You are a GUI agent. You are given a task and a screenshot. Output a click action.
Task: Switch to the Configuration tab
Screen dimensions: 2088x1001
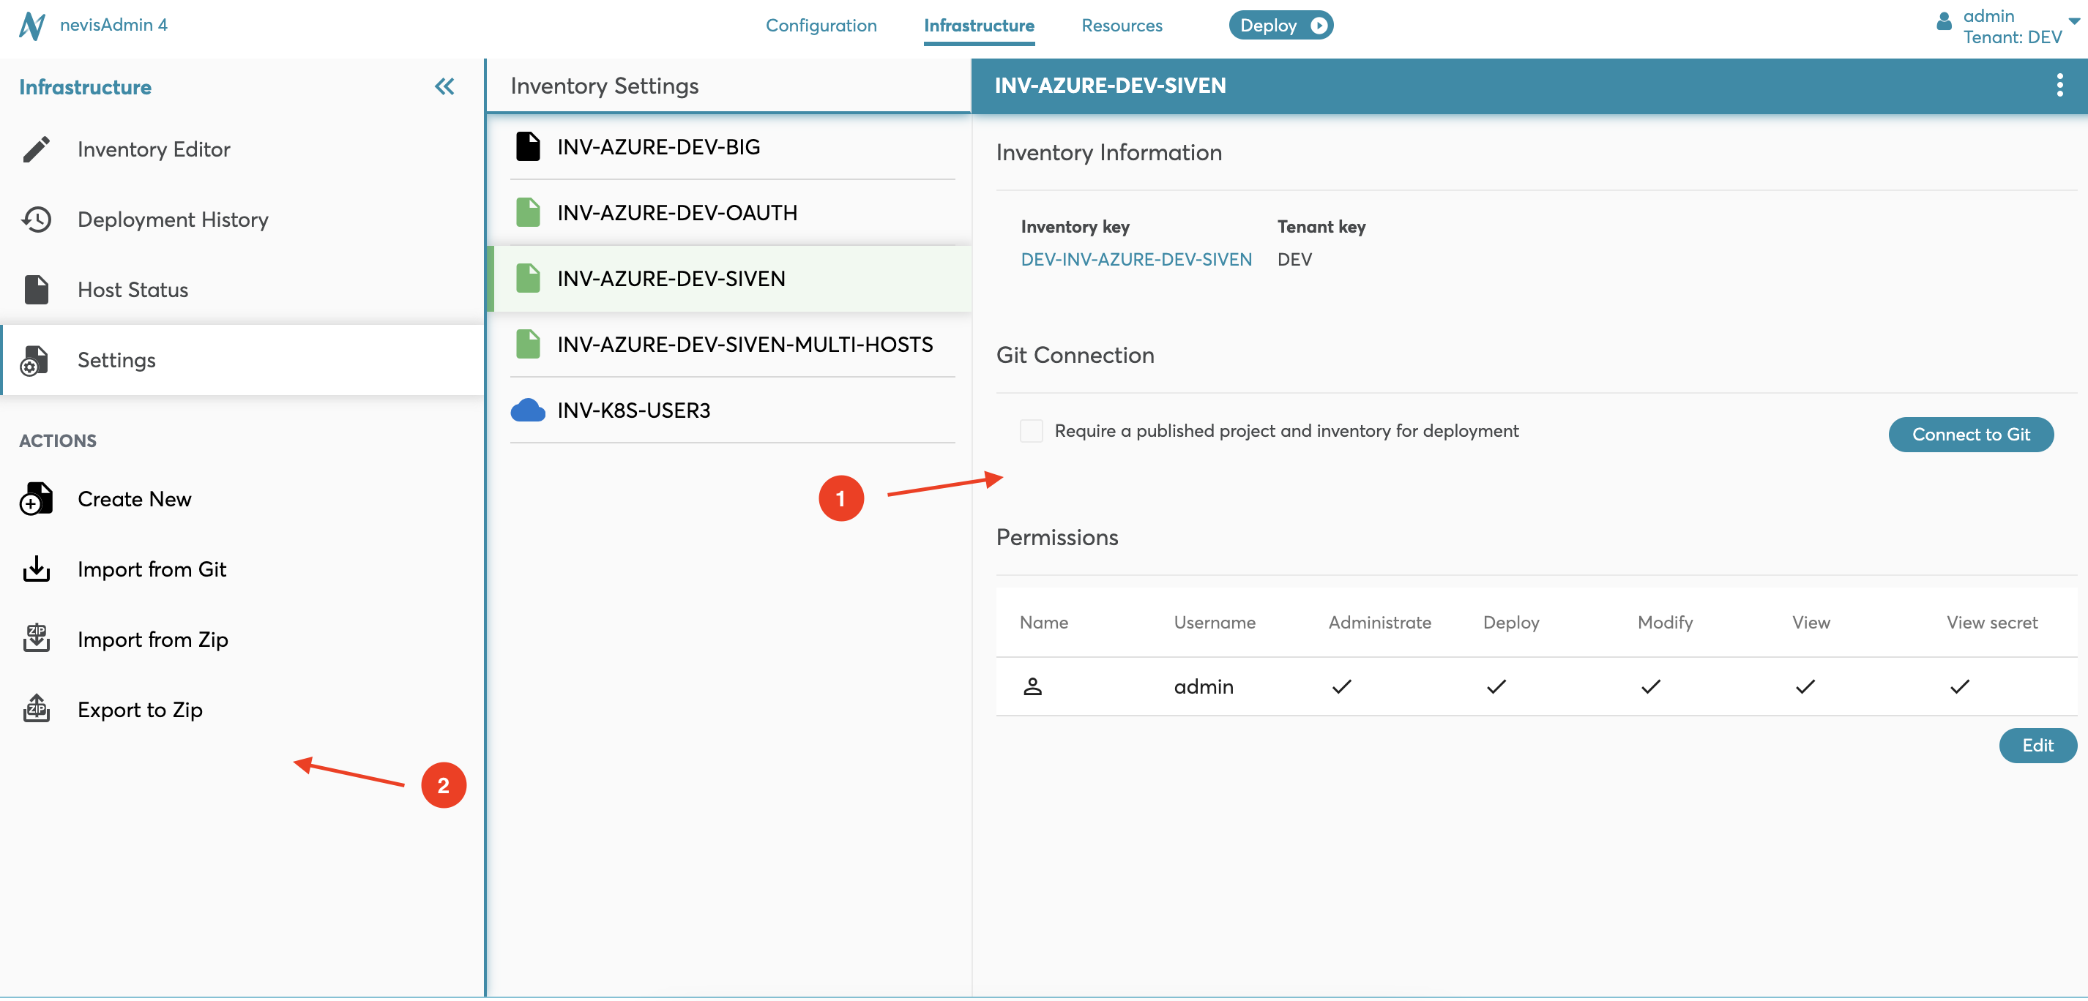click(820, 25)
